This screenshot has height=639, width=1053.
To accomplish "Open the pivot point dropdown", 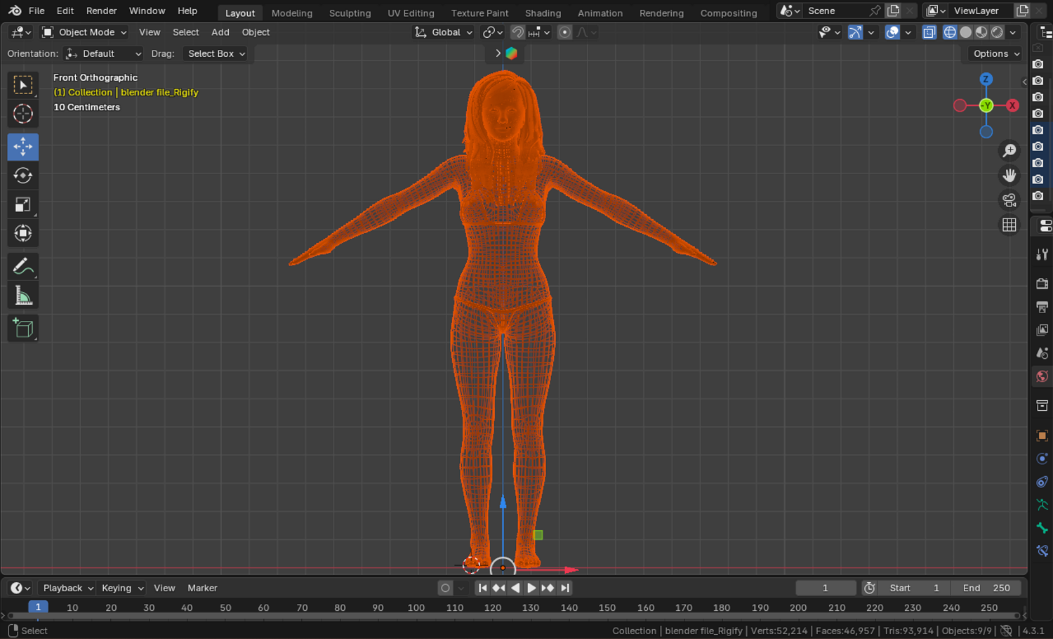I will (493, 32).
